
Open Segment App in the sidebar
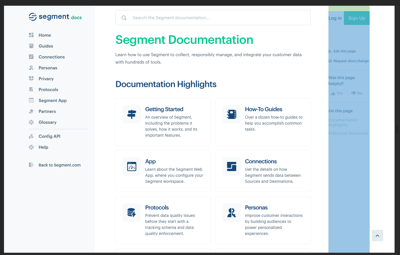53,100
